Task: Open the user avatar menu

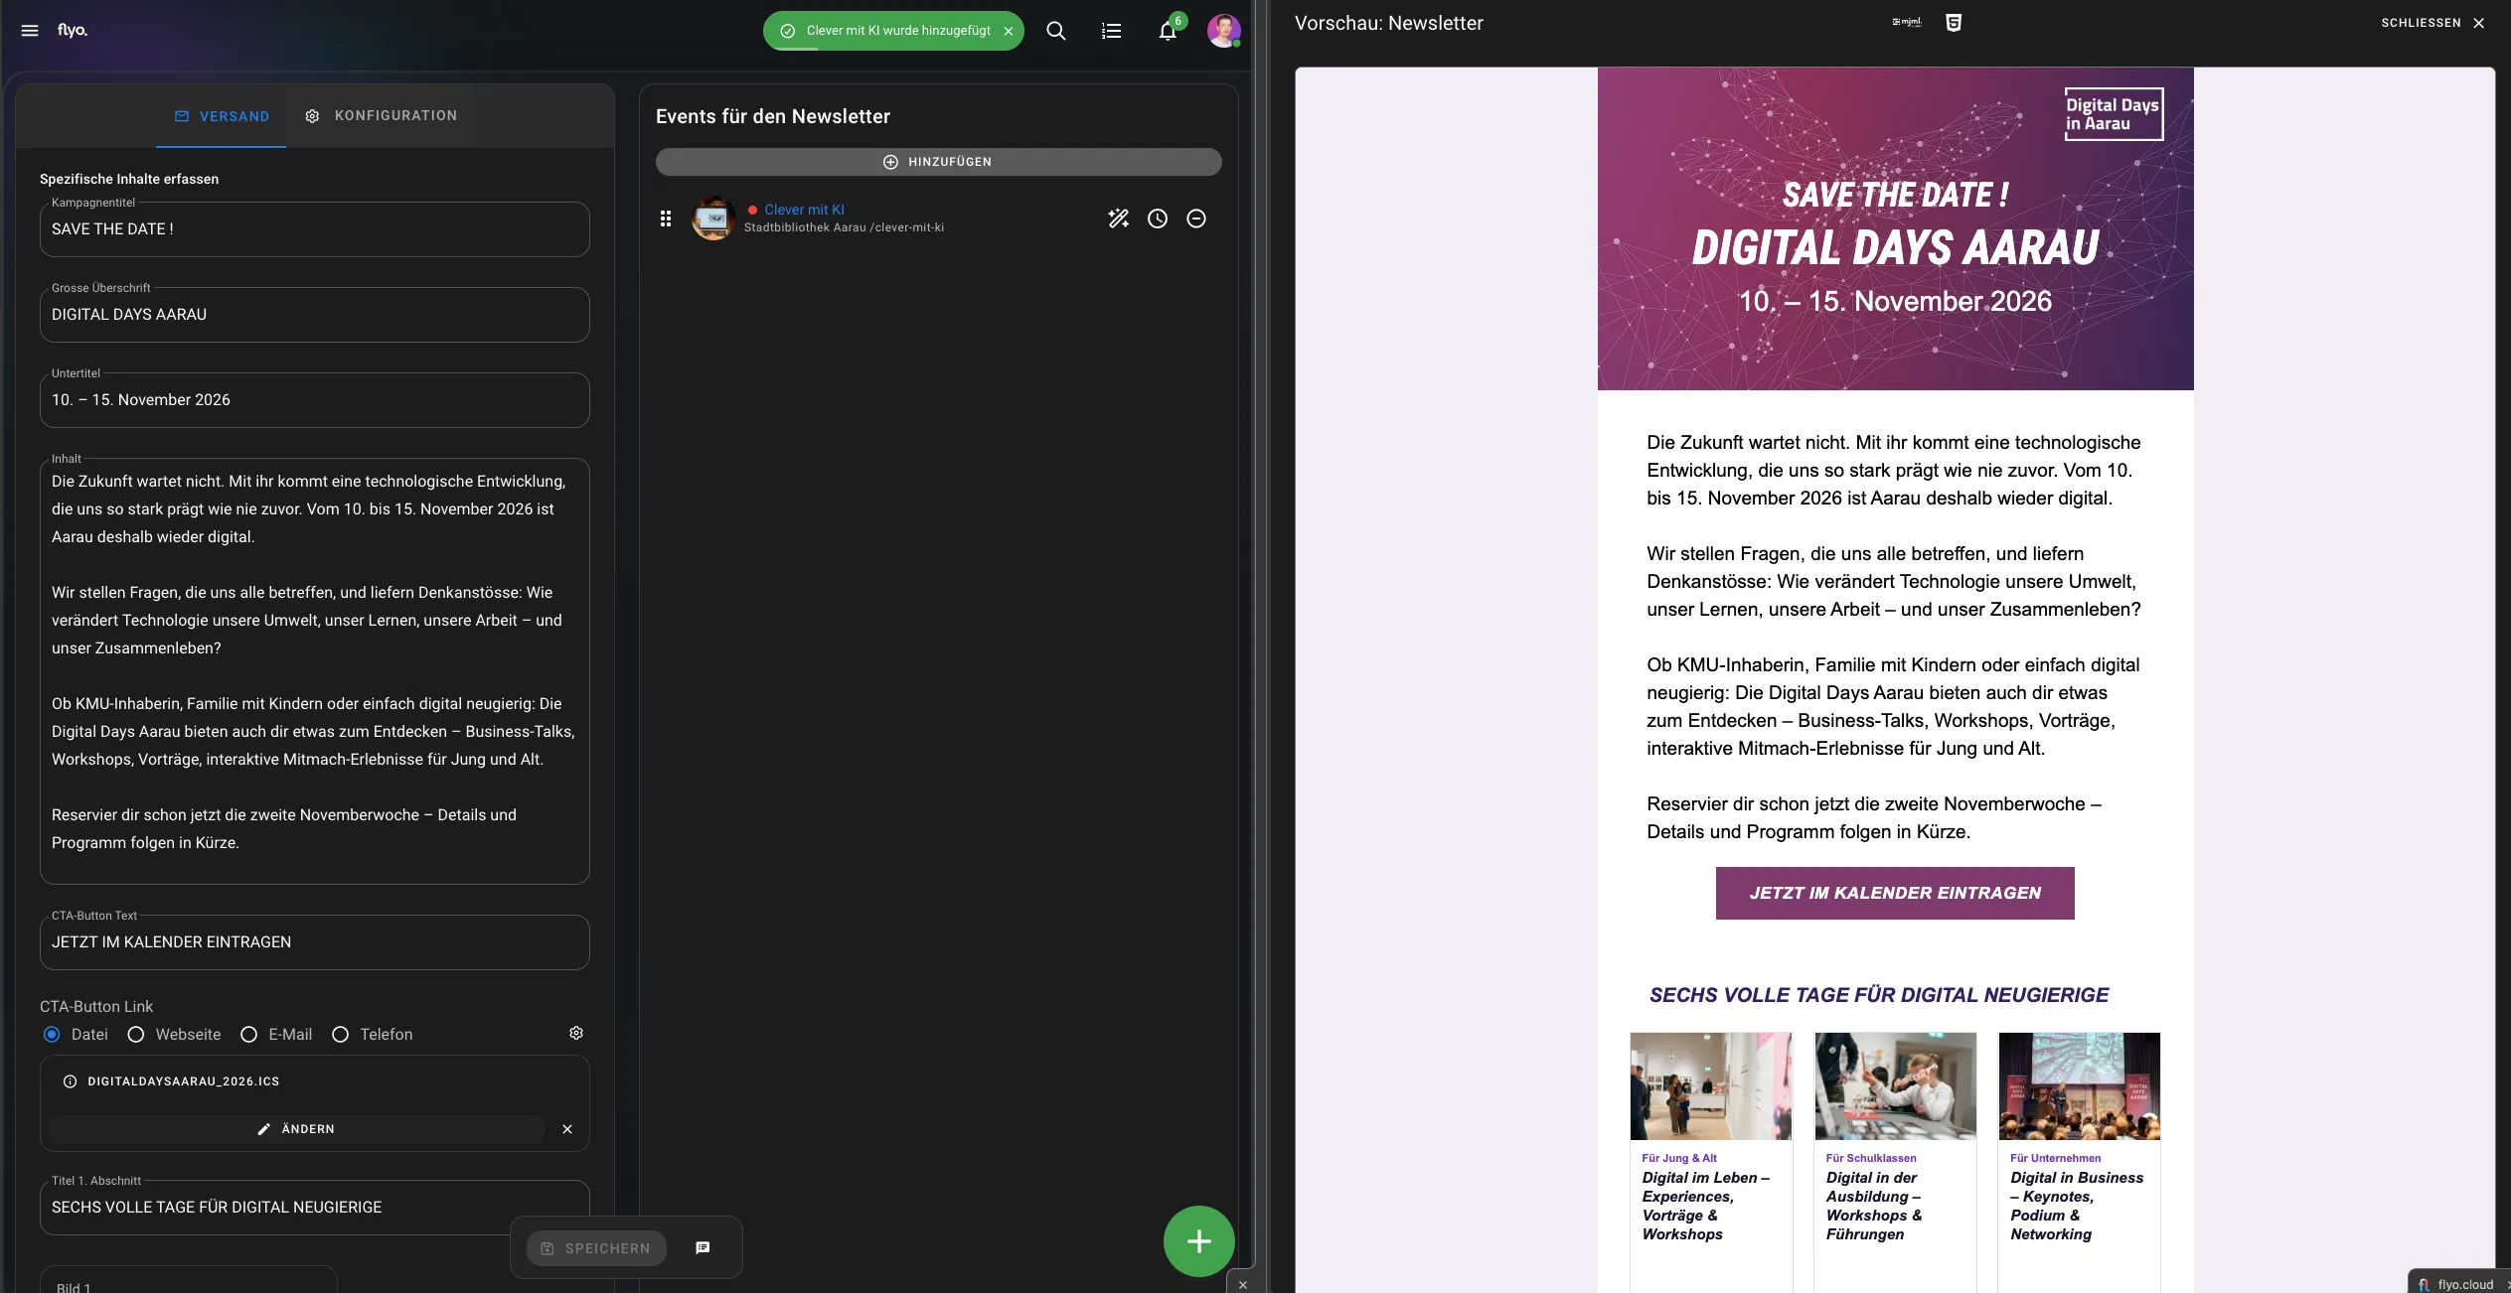Action: coord(1223,31)
